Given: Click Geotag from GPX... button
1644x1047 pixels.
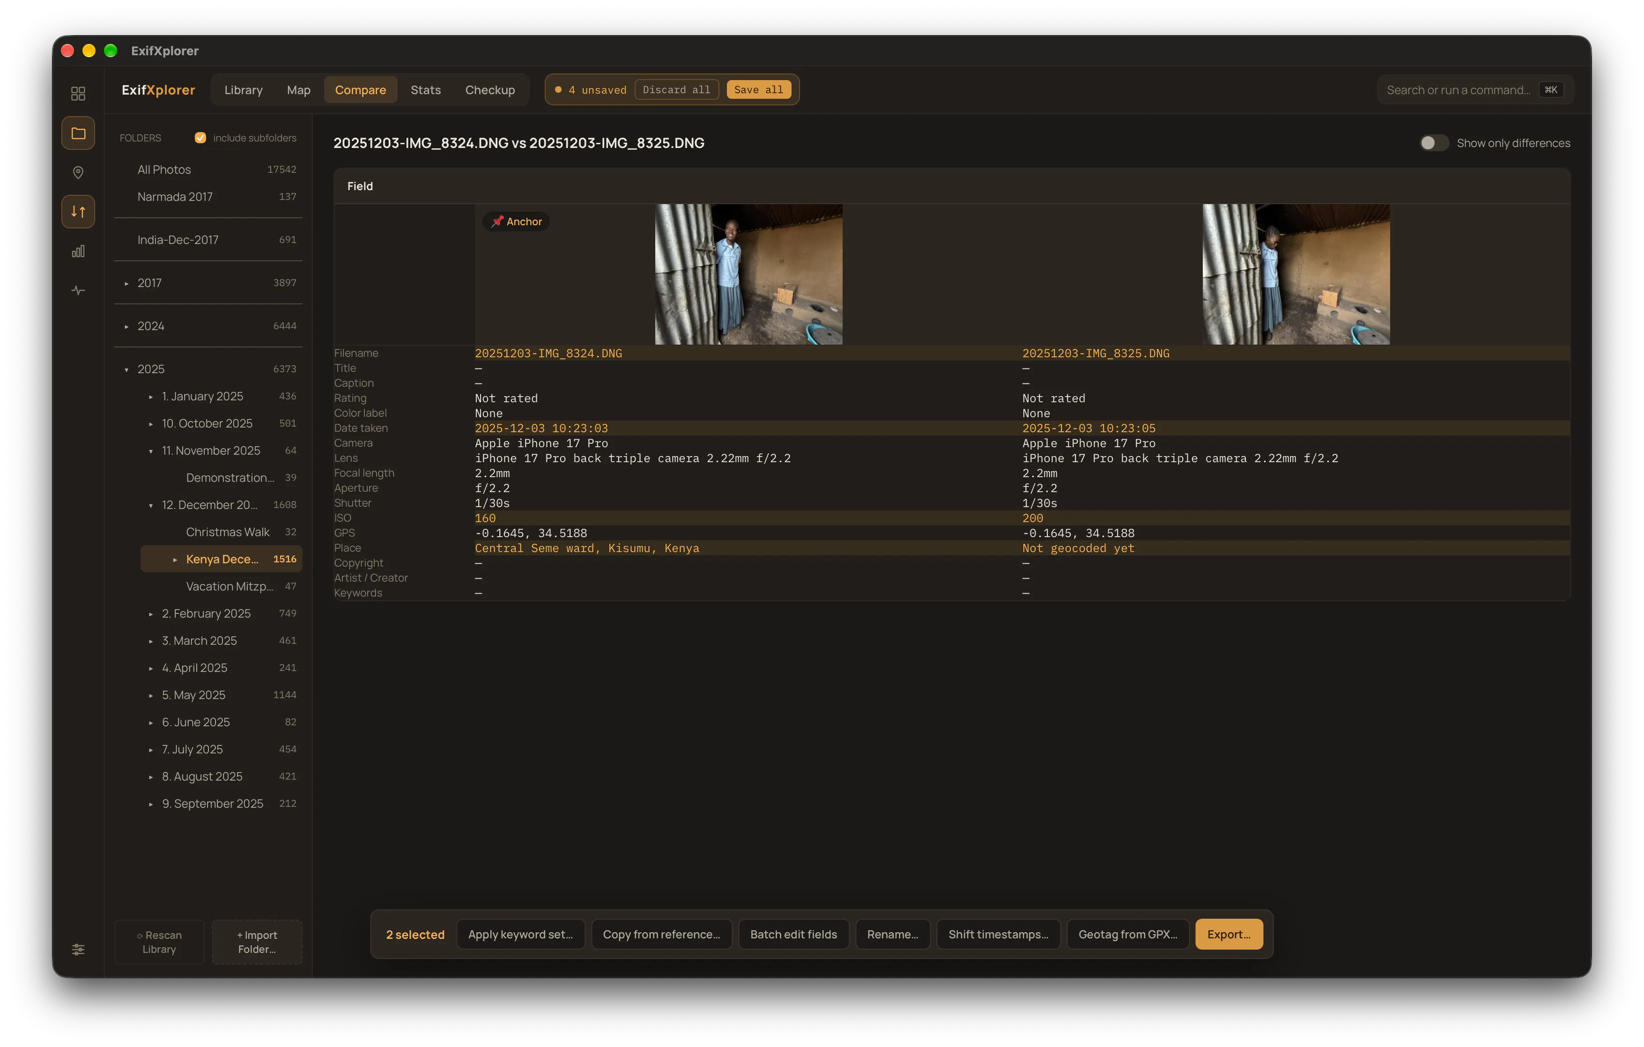Looking at the screenshot, I should click(x=1128, y=934).
